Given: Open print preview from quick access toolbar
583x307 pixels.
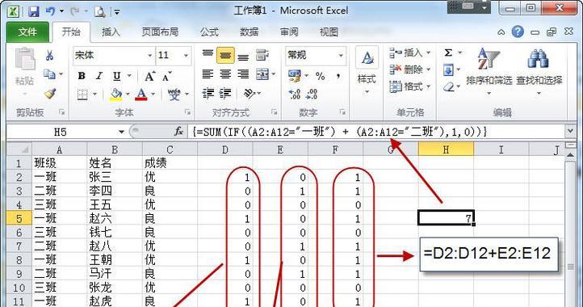Looking at the screenshot, I should click(x=99, y=11).
